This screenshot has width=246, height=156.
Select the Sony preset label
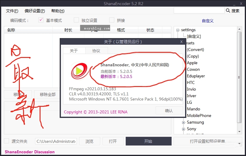tap(191, 129)
